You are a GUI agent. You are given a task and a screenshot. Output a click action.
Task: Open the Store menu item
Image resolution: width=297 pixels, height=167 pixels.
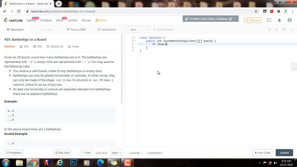coord(101,20)
